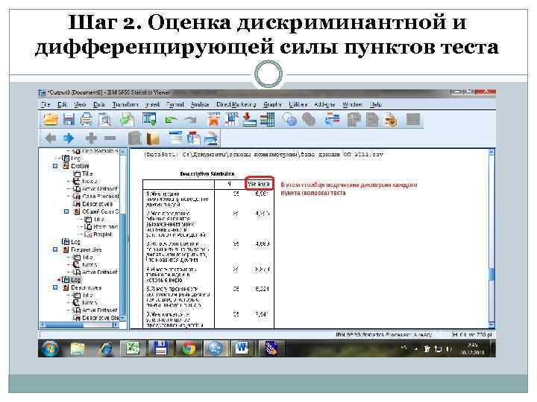Select the Frequencies heading in outline
Viewport: 537px width, 402px height.
(86, 249)
